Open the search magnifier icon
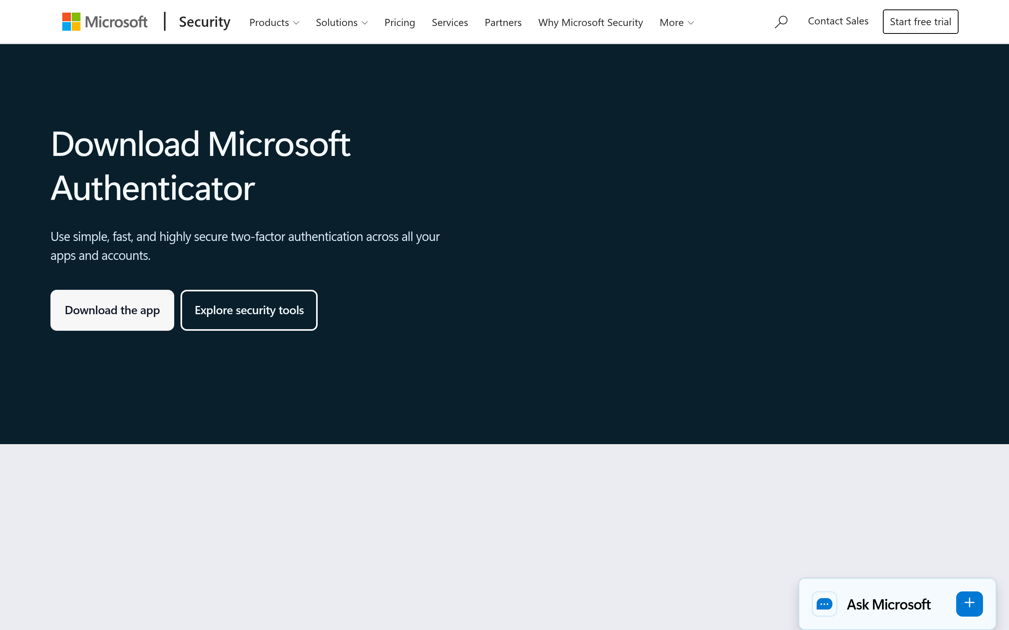Image resolution: width=1009 pixels, height=630 pixels. pyautogui.click(x=781, y=22)
